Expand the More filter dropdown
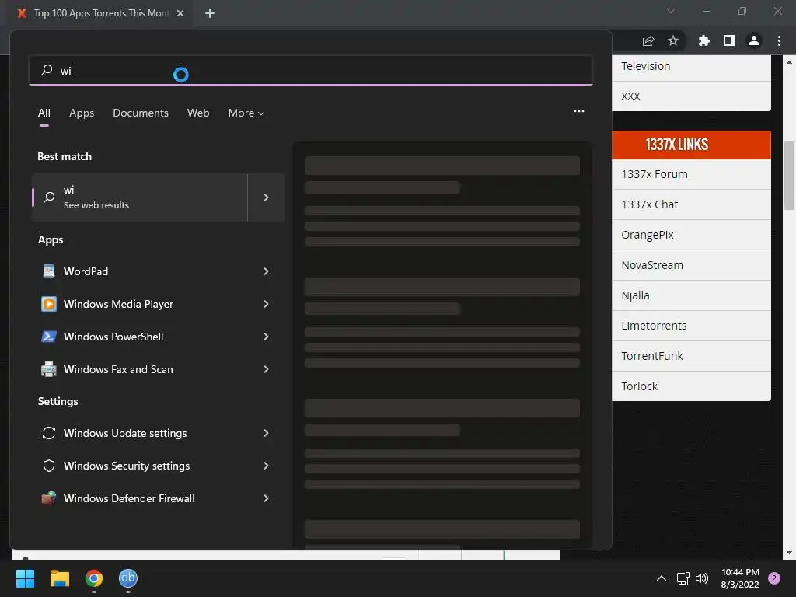Viewport: 796px width, 597px height. point(246,113)
